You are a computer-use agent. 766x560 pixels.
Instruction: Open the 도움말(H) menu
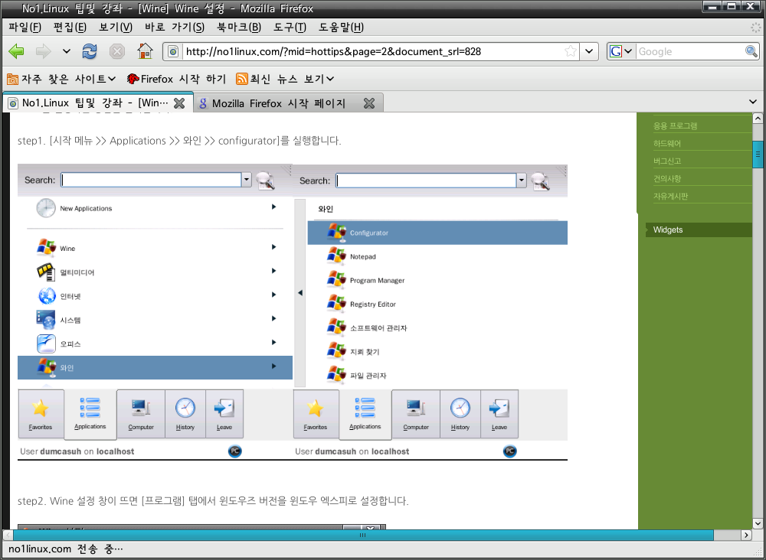(x=341, y=27)
